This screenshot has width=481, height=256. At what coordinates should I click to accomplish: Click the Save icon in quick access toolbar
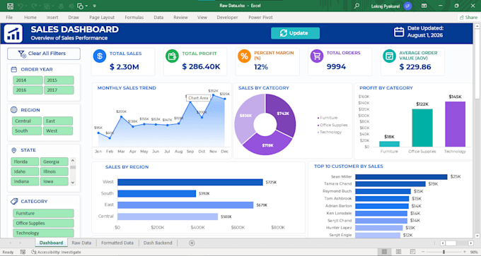point(10,6)
